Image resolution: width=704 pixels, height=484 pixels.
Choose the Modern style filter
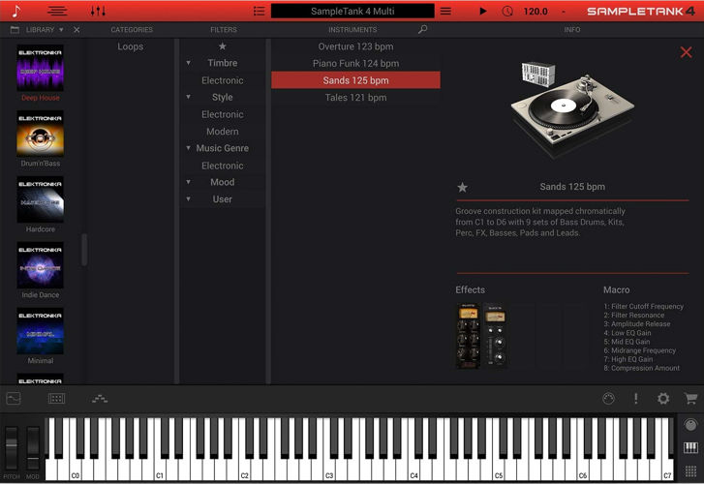coord(223,132)
